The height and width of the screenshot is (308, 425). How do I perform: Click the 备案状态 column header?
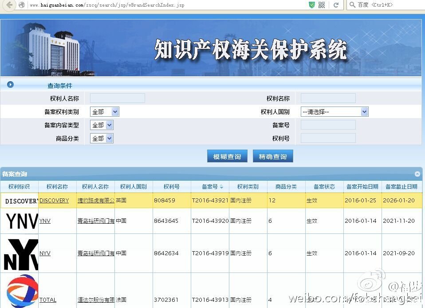[x=324, y=186]
